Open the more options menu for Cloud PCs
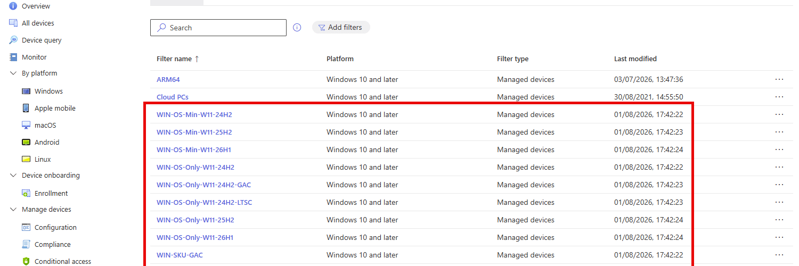799x266 pixels. (779, 97)
